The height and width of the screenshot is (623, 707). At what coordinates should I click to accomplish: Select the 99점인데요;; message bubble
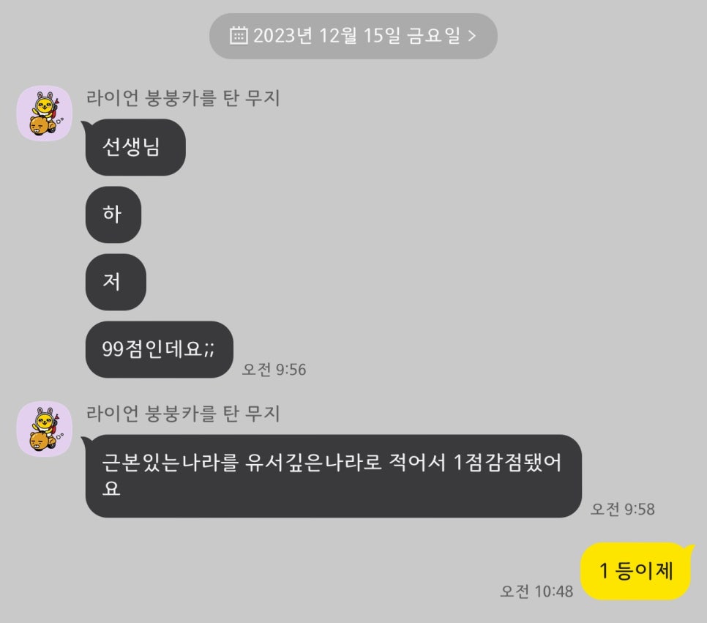pyautogui.click(x=159, y=350)
